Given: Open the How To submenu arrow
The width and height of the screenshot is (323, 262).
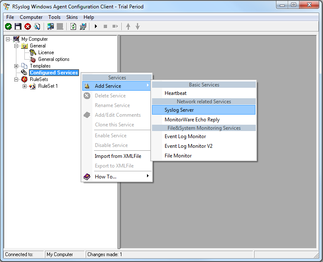Looking at the screenshot, I should (148, 176).
